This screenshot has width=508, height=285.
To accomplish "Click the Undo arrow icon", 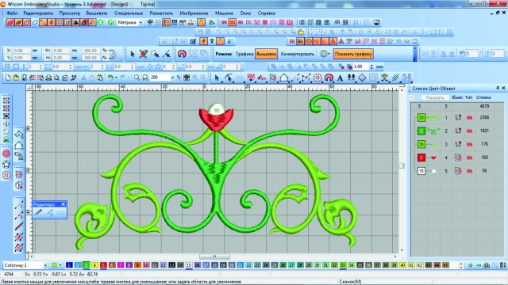I will point(110,78).
